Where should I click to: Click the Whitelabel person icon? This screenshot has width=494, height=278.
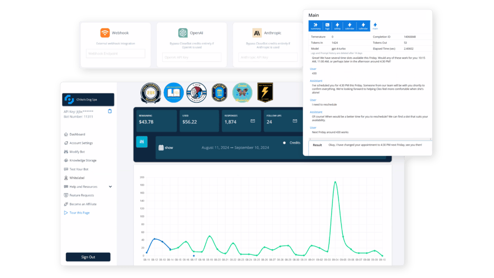(66, 178)
